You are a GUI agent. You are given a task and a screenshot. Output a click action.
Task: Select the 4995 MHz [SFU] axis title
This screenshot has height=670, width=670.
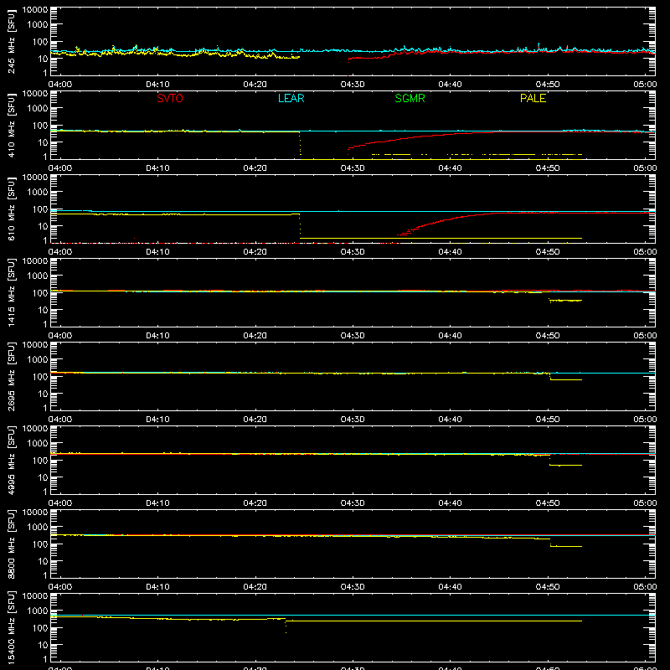(x=11, y=461)
